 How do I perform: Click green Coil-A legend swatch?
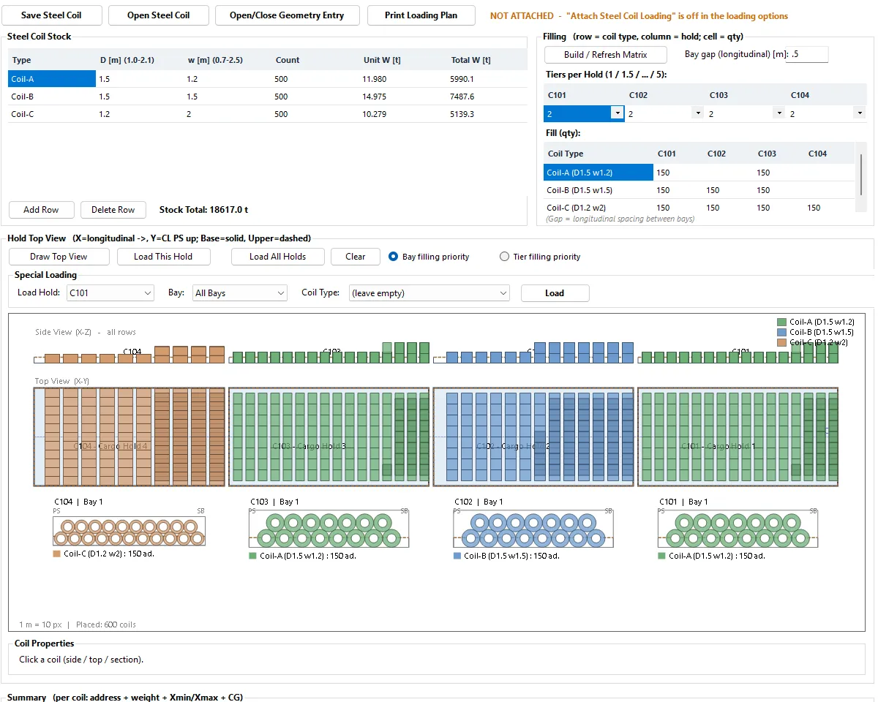pos(781,322)
